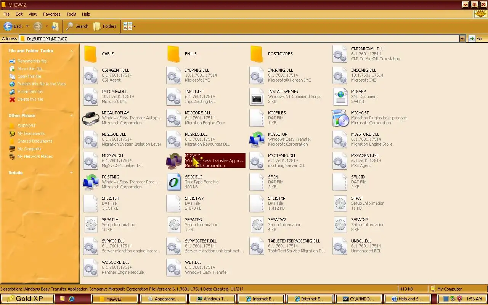This screenshot has width=488, height=305.
Task: Select the SEGOEUI TrueType font icon
Action: click(x=174, y=182)
